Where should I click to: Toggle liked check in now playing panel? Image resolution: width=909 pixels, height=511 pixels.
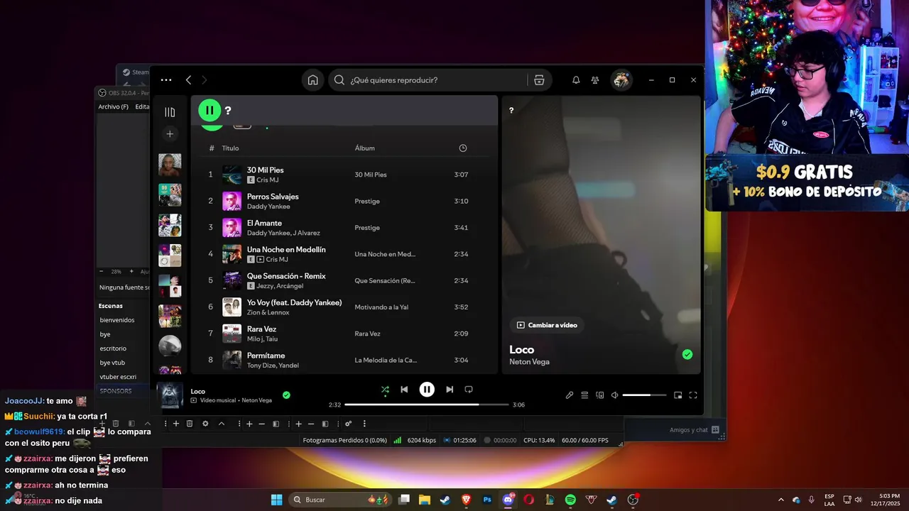[x=687, y=354]
